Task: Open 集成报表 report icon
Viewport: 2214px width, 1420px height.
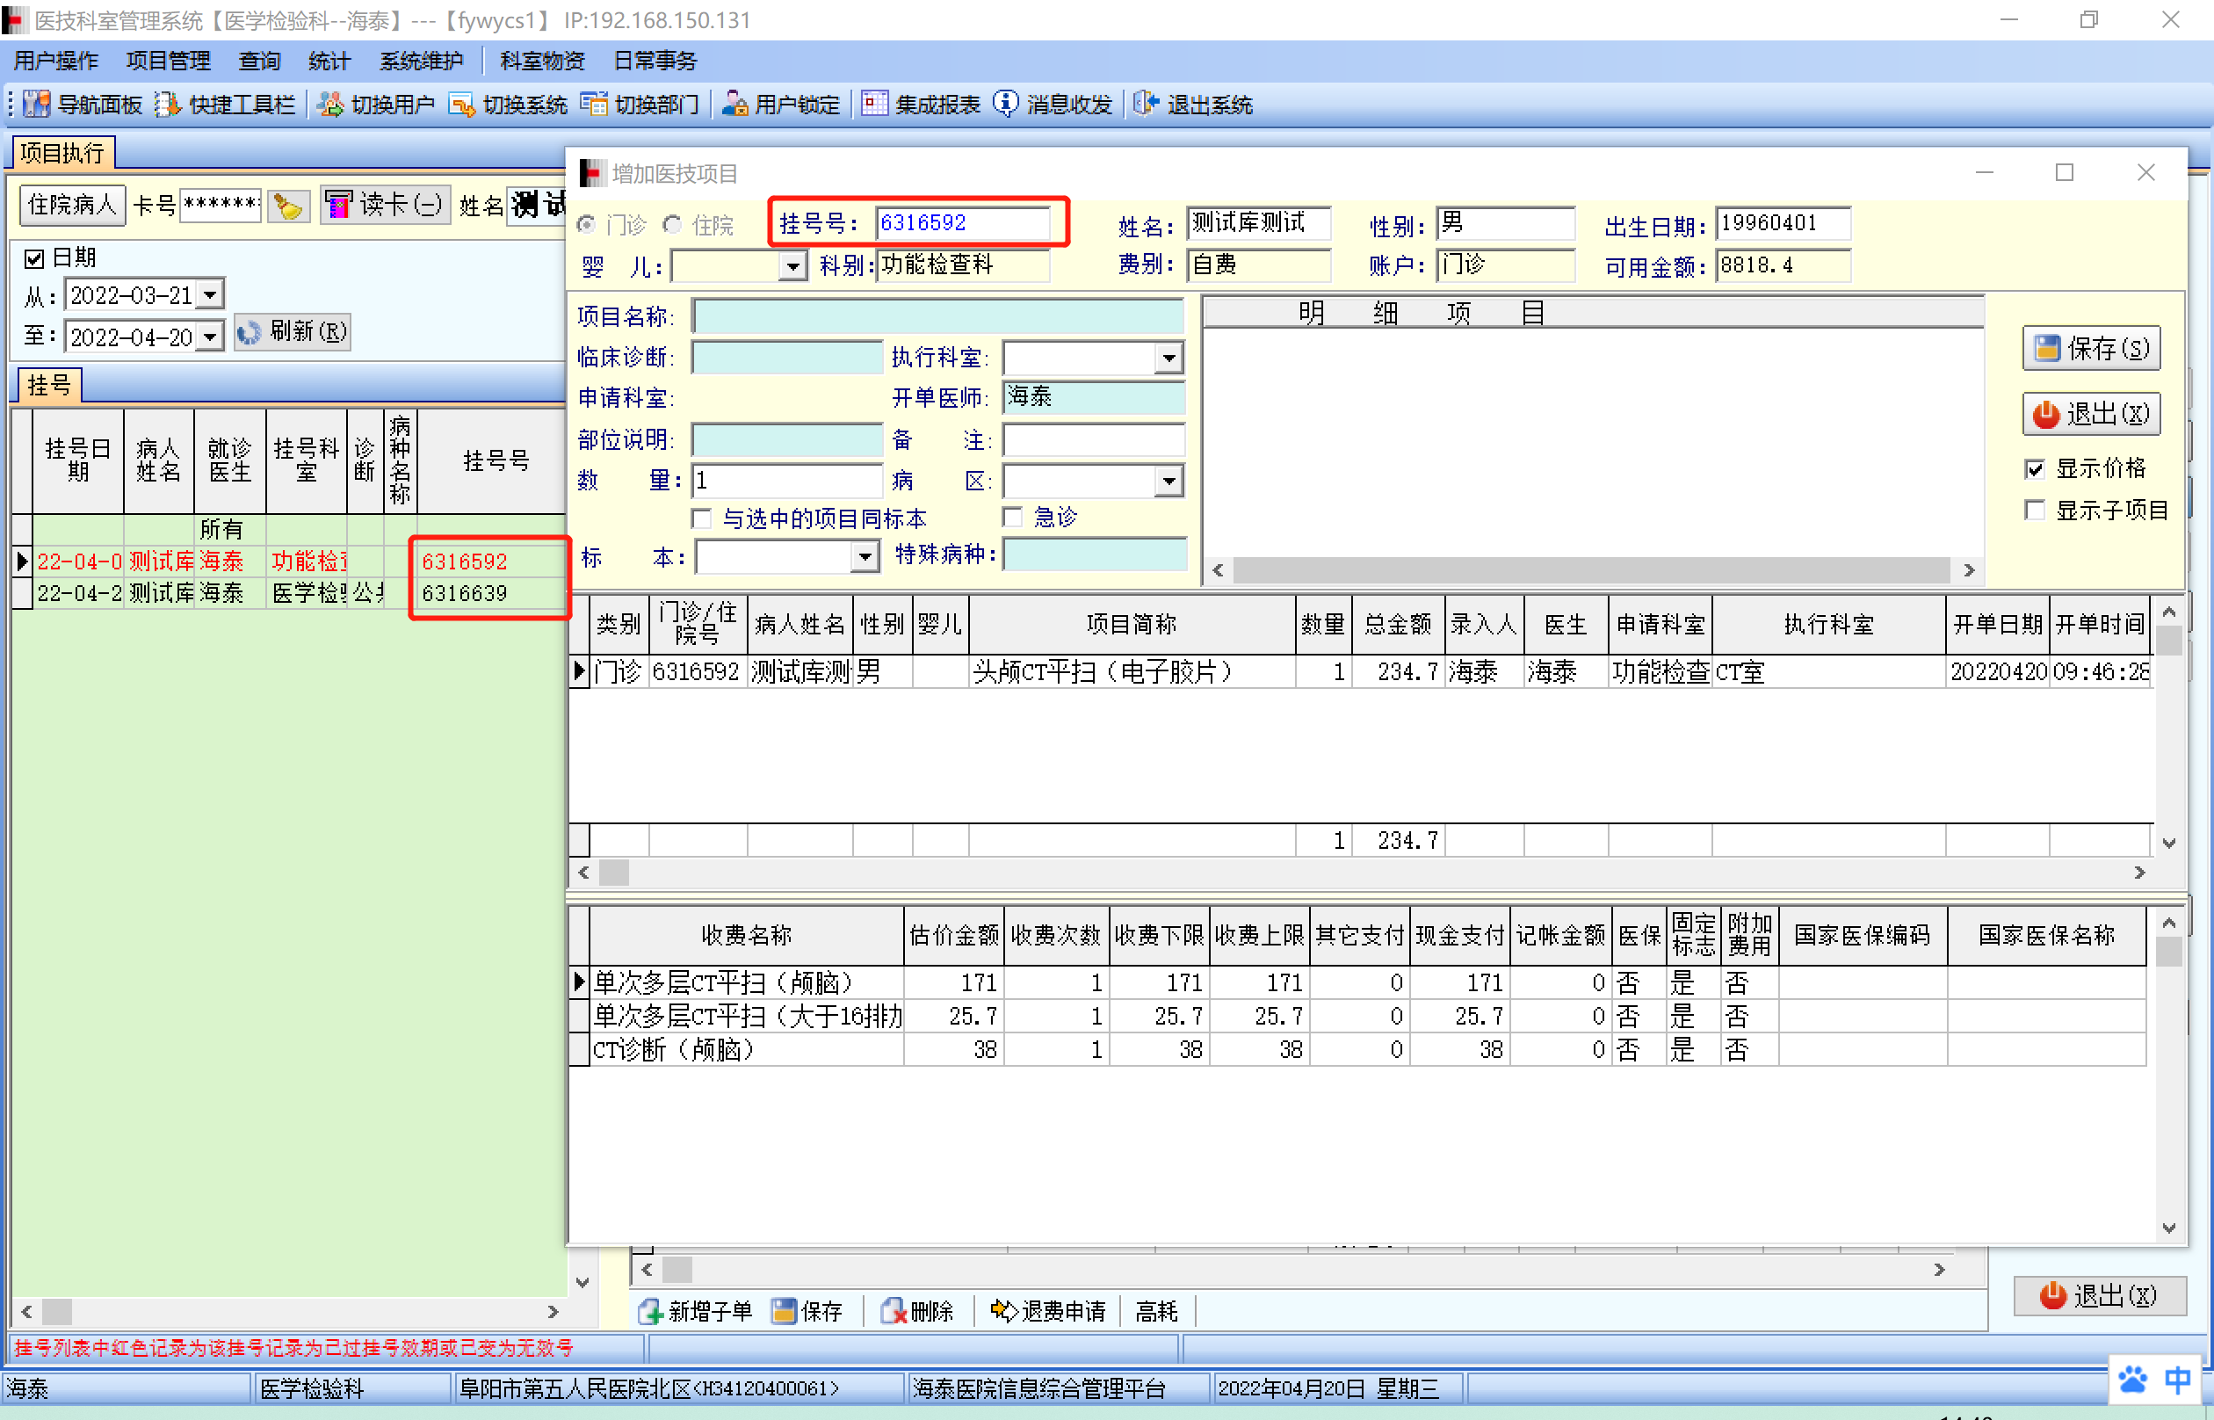Action: (x=874, y=105)
